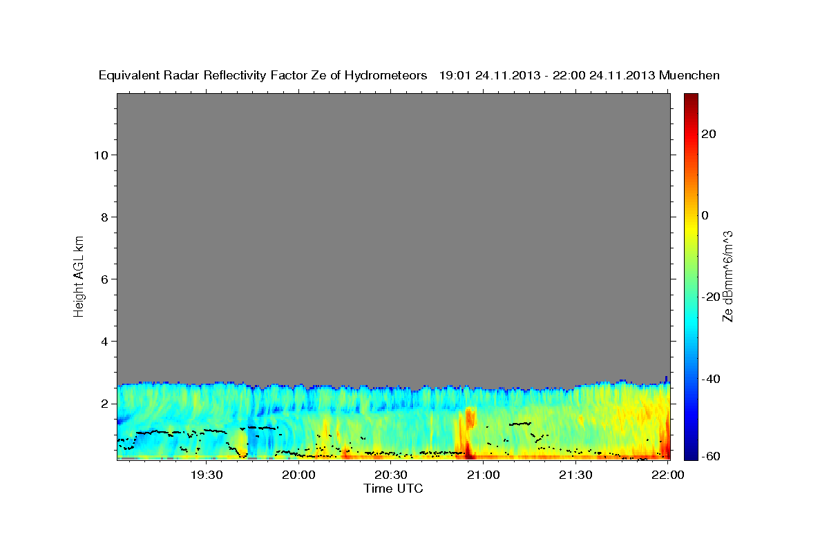Click the height axis label 8
Image resolution: width=829 pixels, height=552 pixels.
[x=103, y=217]
